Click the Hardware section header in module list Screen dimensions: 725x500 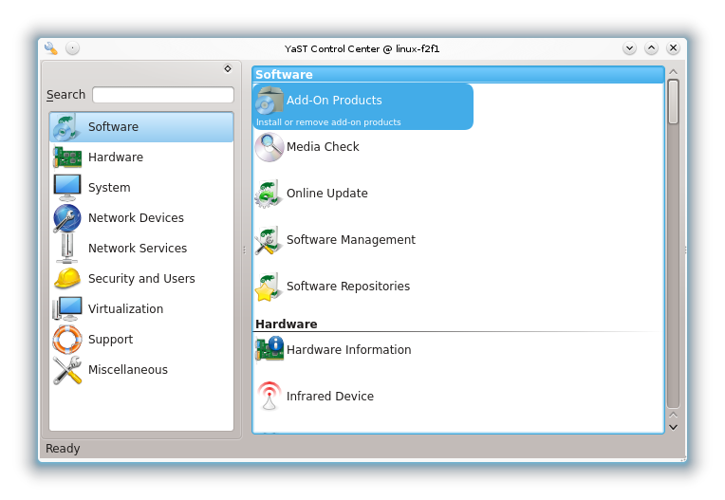pyautogui.click(x=287, y=324)
